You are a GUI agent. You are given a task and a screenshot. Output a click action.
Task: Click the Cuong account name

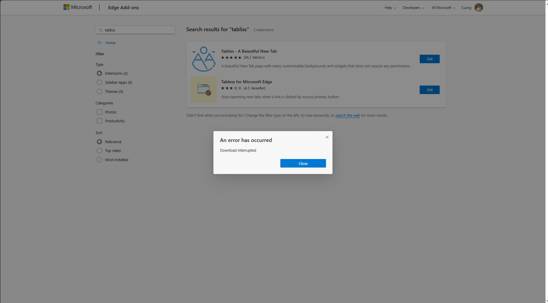tap(466, 8)
